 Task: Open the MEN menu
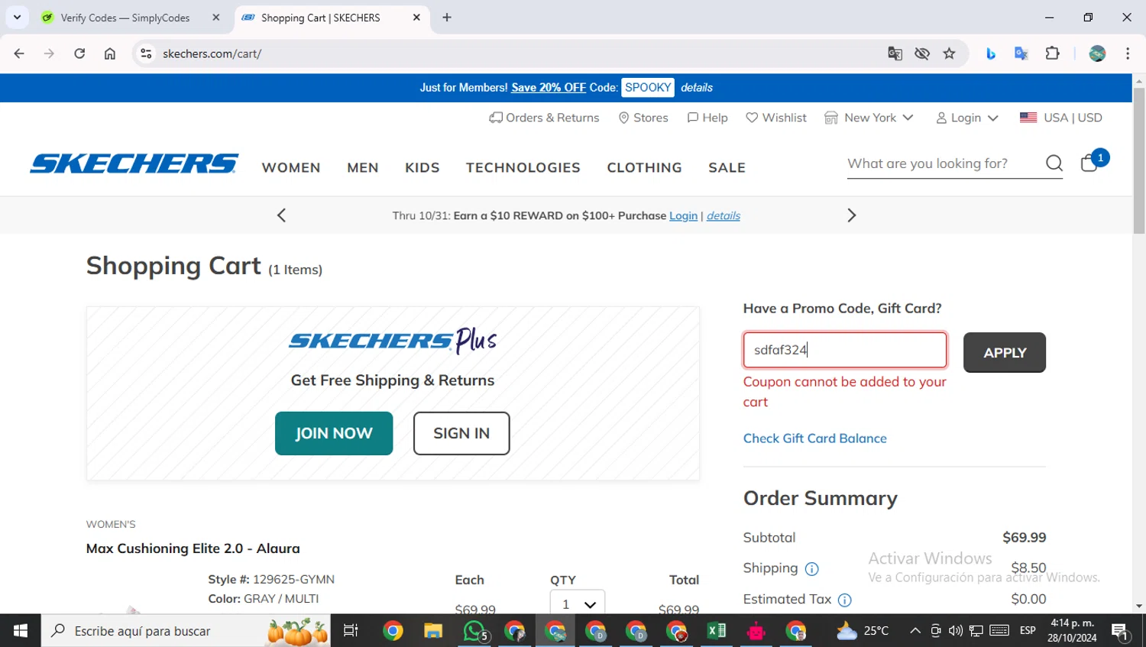pyautogui.click(x=363, y=167)
